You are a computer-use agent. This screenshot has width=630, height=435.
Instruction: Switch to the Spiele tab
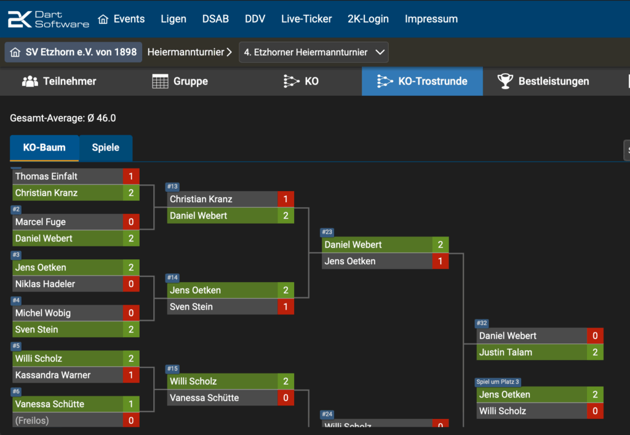click(106, 147)
